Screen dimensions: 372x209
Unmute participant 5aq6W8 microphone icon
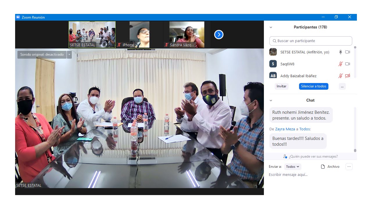[x=341, y=64]
